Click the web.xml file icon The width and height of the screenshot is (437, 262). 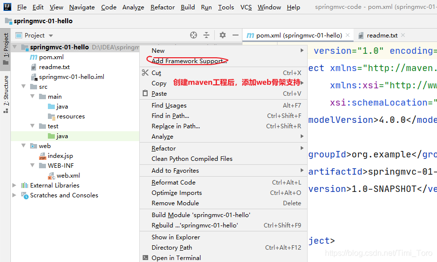[51, 176]
